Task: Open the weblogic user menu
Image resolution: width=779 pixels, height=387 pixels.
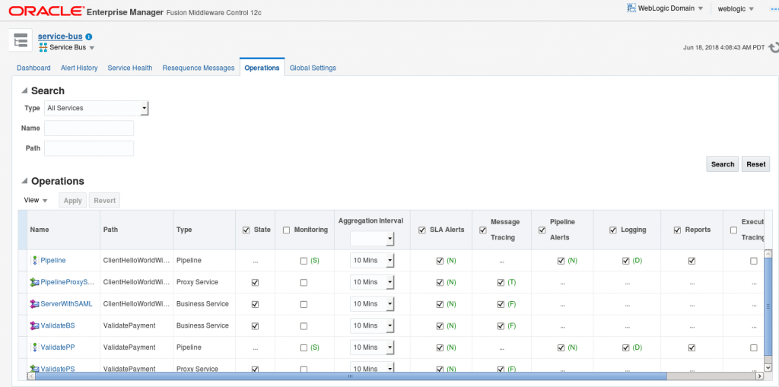Action: (736, 9)
